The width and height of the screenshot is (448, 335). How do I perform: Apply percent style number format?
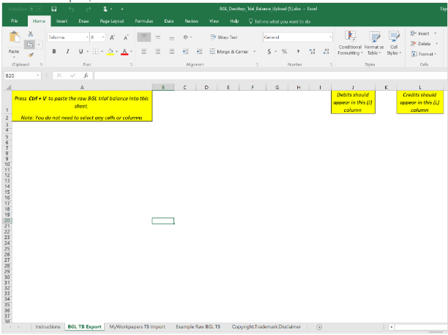coord(284,51)
